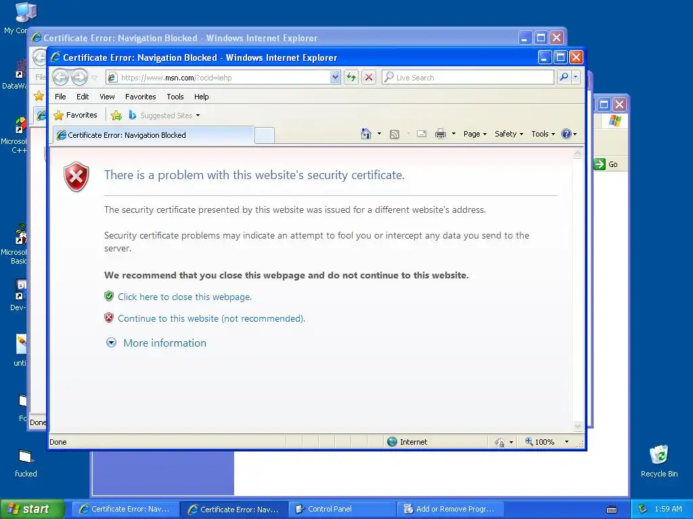Click 'Continue to this website (not recommended)' link
693x519 pixels.
211,319
